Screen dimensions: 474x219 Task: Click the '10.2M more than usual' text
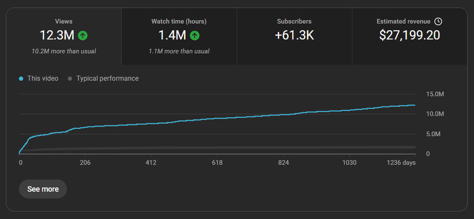tap(63, 51)
